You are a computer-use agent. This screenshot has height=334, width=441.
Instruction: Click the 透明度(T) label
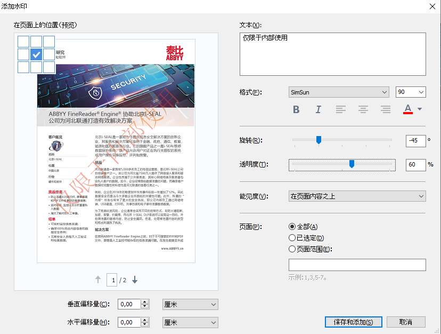click(x=254, y=164)
